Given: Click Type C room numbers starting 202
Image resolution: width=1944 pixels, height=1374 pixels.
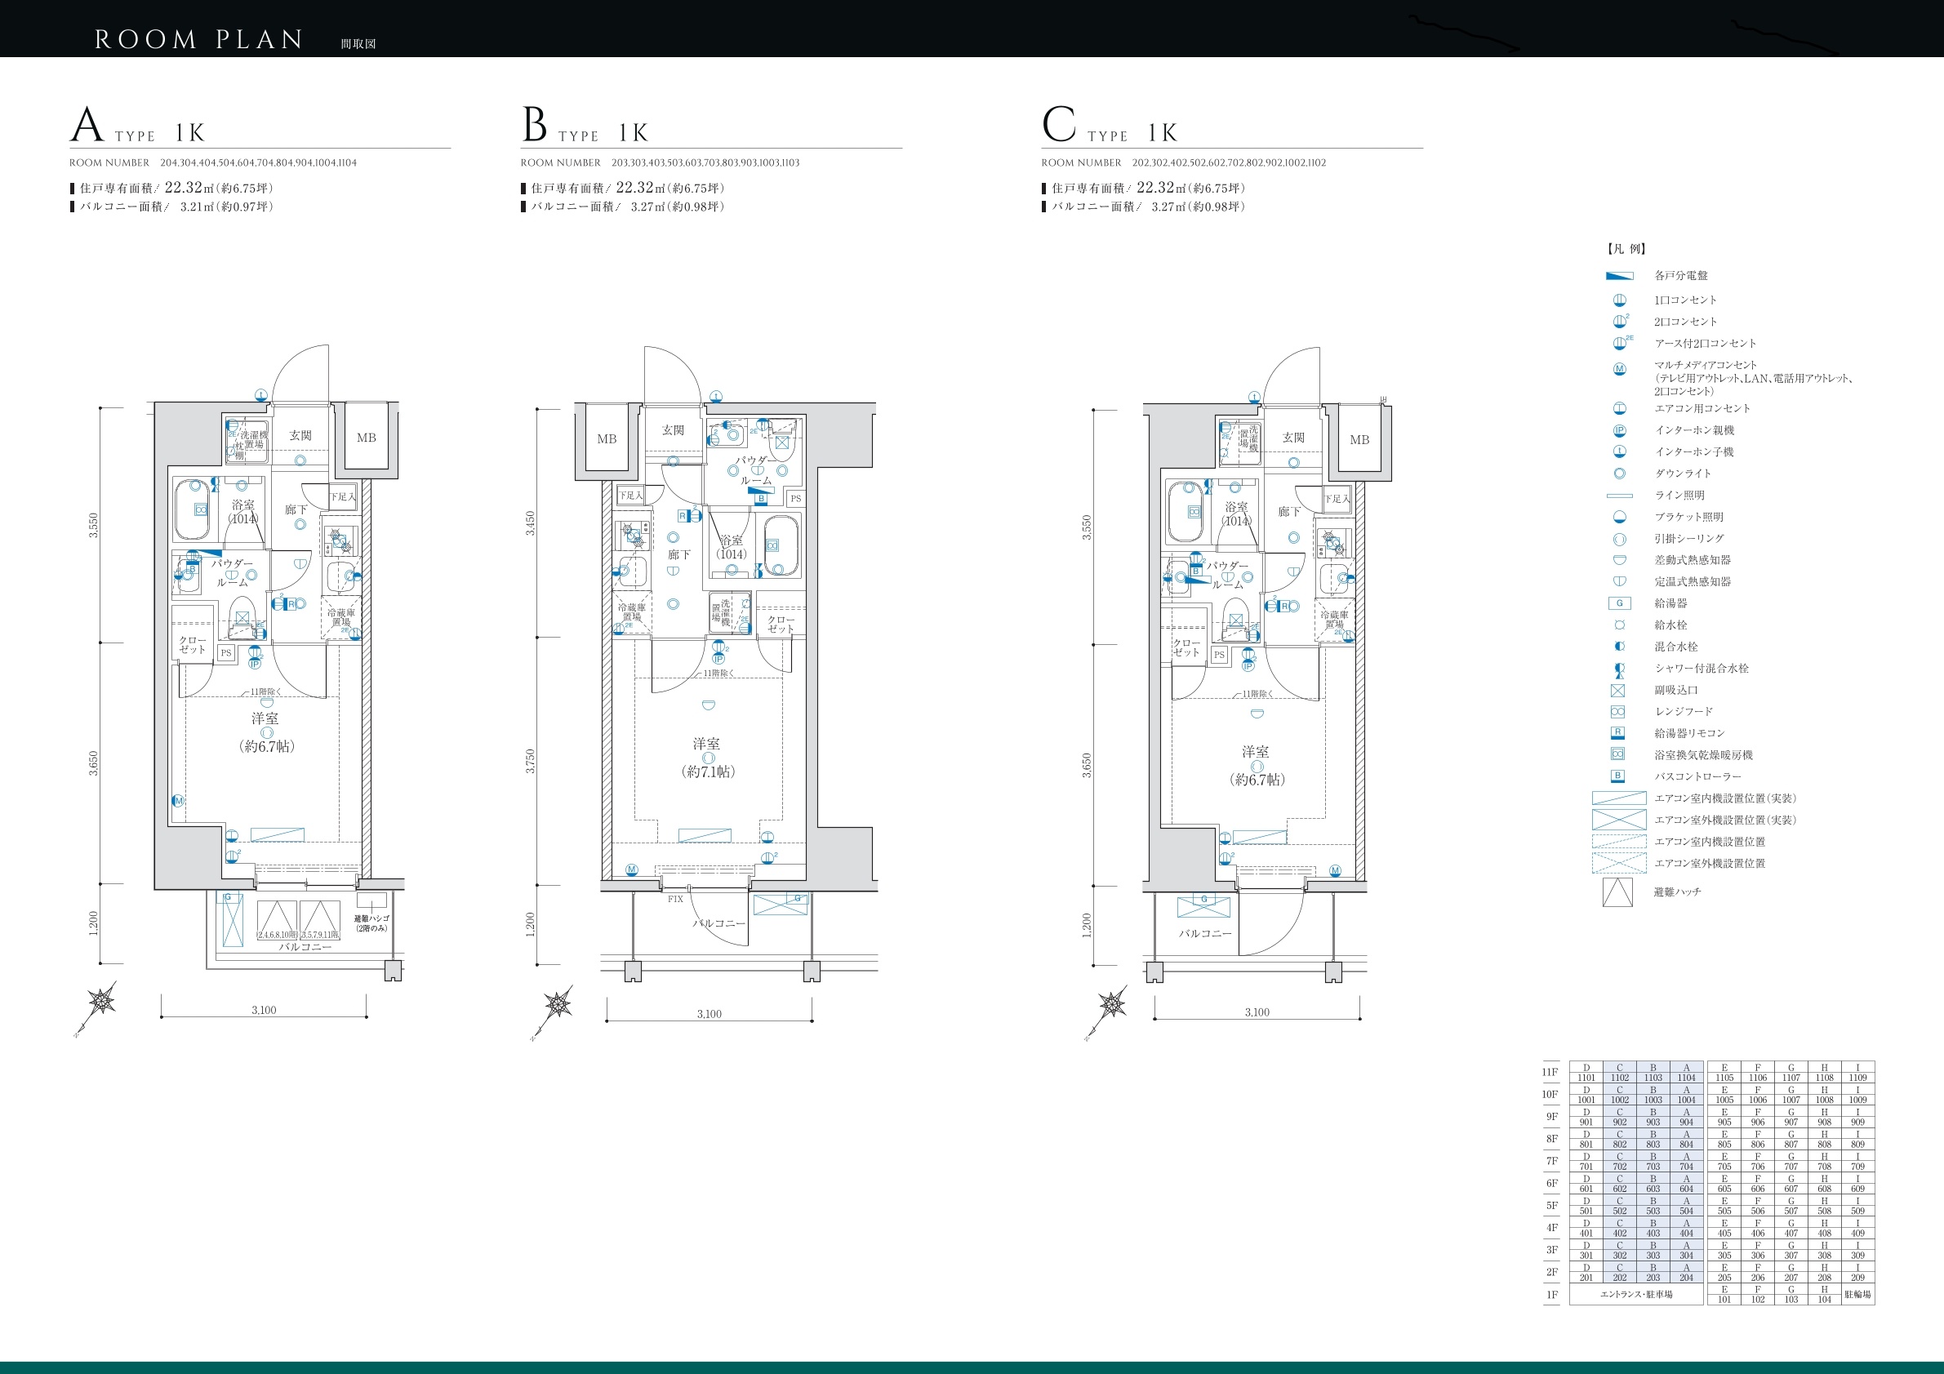Looking at the screenshot, I should click(1230, 162).
